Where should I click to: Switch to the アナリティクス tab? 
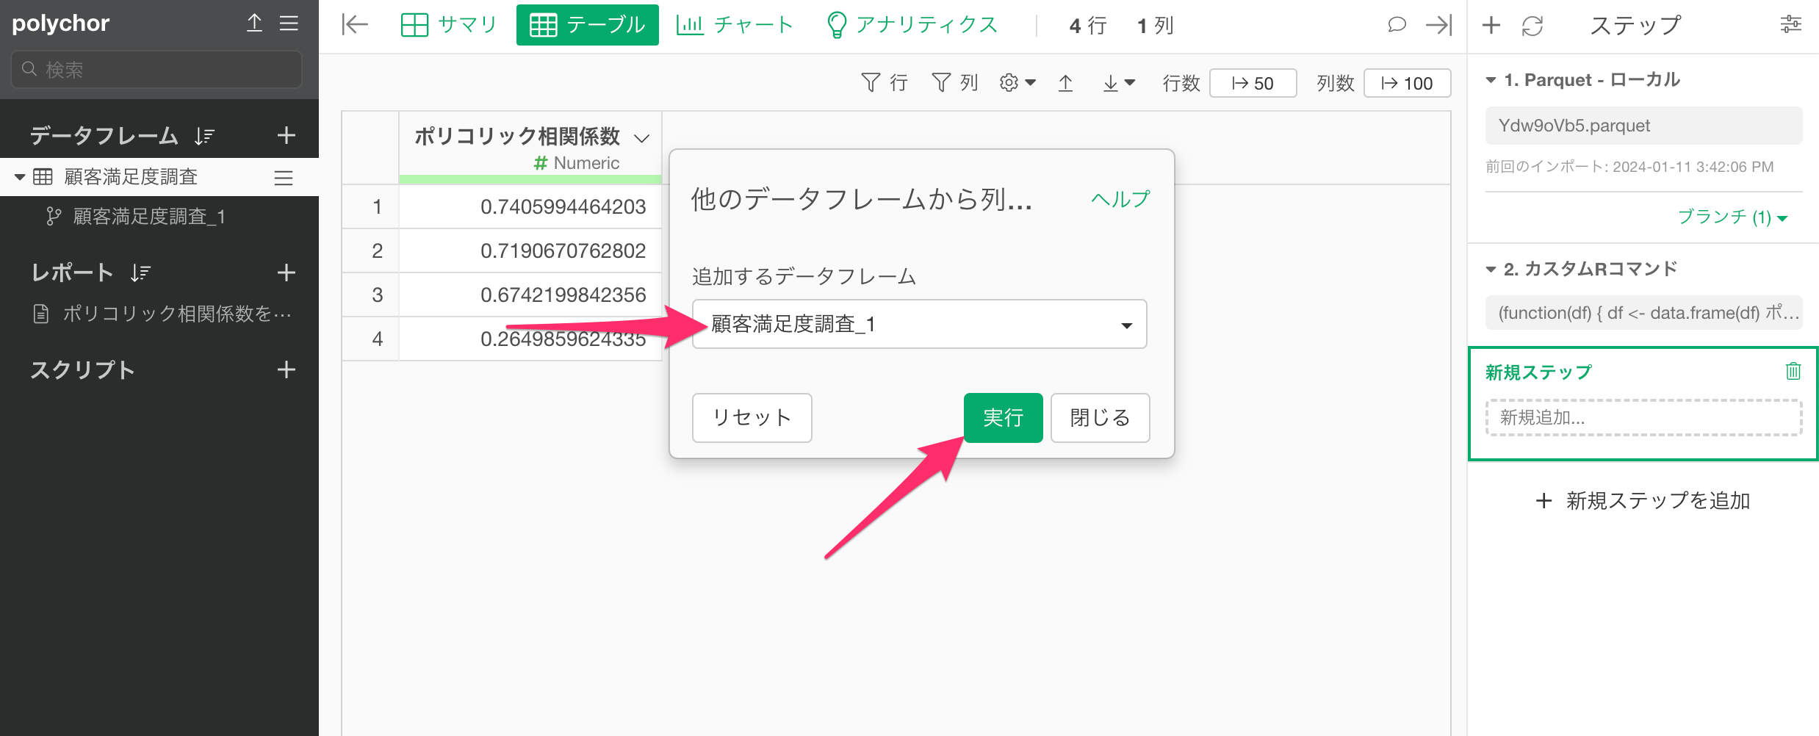tap(912, 25)
